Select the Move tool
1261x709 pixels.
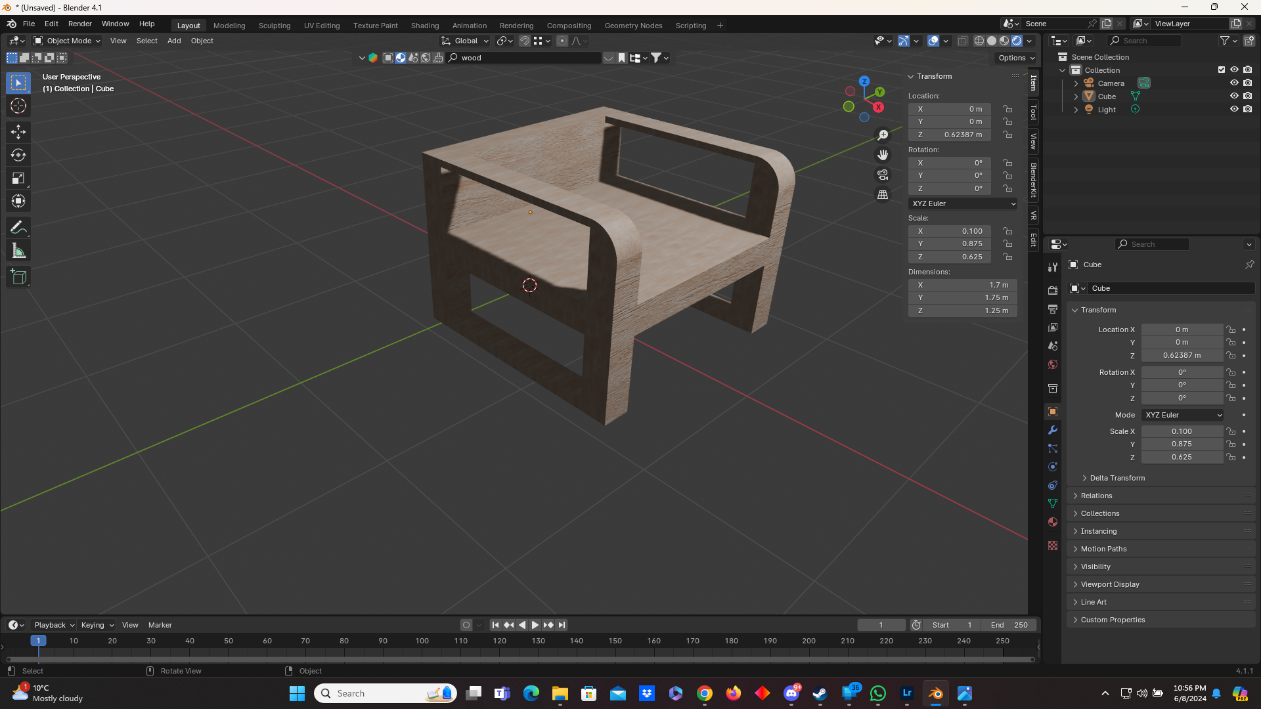coord(18,132)
